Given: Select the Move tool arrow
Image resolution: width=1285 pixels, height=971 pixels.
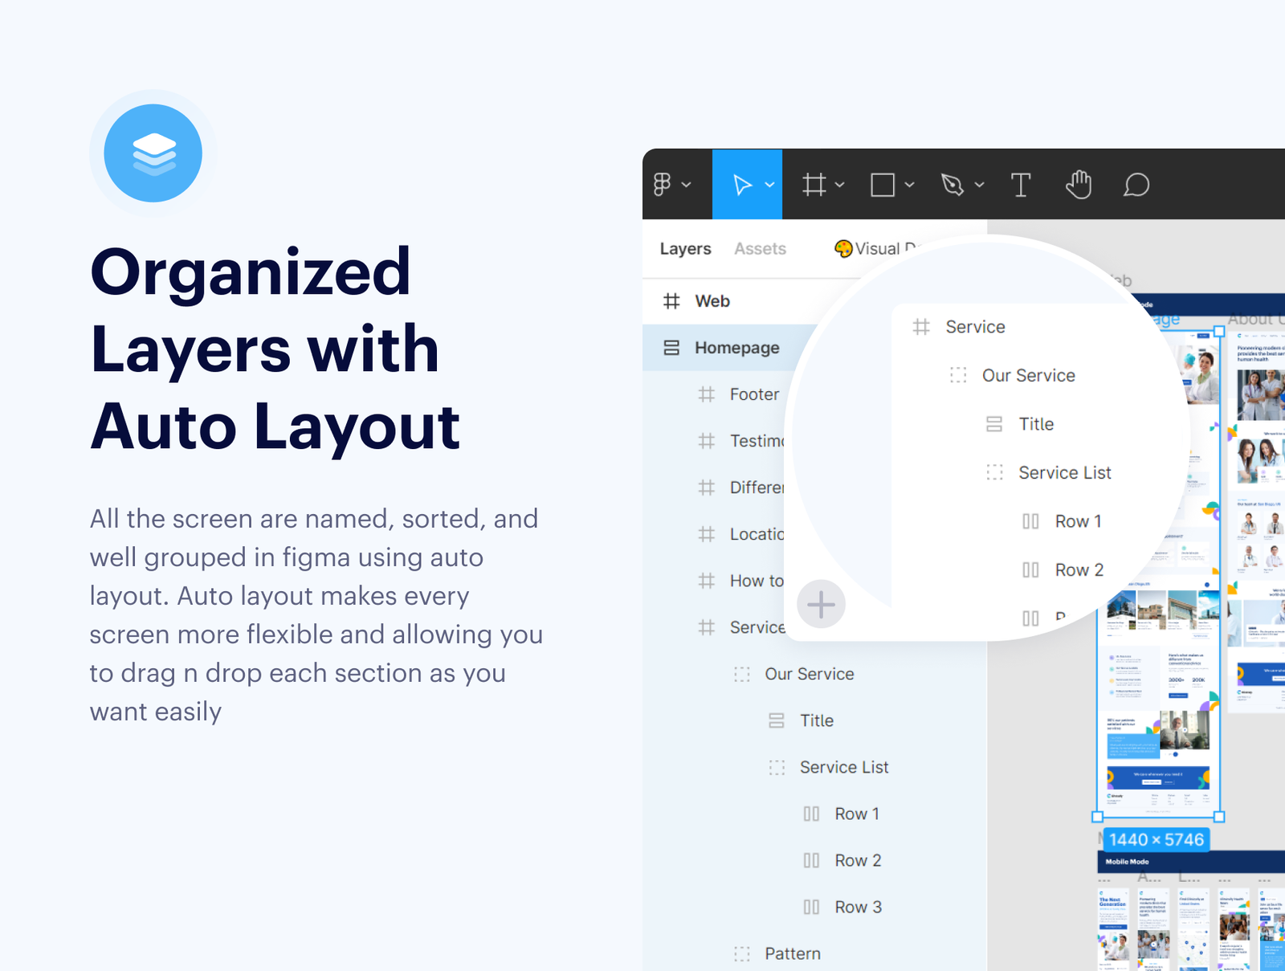Looking at the screenshot, I should coord(742,185).
